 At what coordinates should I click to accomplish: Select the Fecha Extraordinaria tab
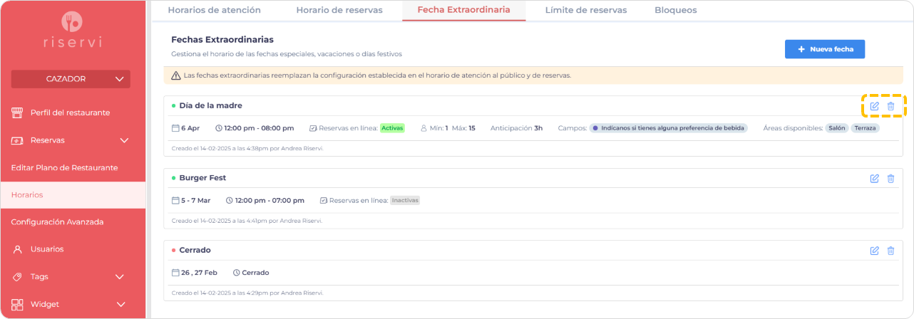click(x=463, y=10)
